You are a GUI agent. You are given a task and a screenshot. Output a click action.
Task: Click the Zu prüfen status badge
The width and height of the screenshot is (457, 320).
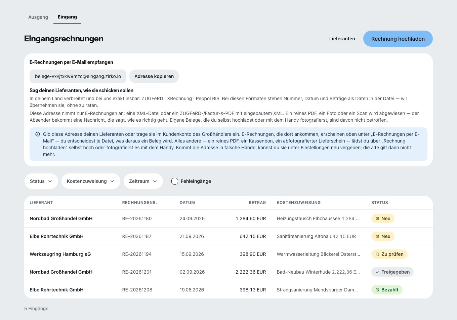(389, 254)
